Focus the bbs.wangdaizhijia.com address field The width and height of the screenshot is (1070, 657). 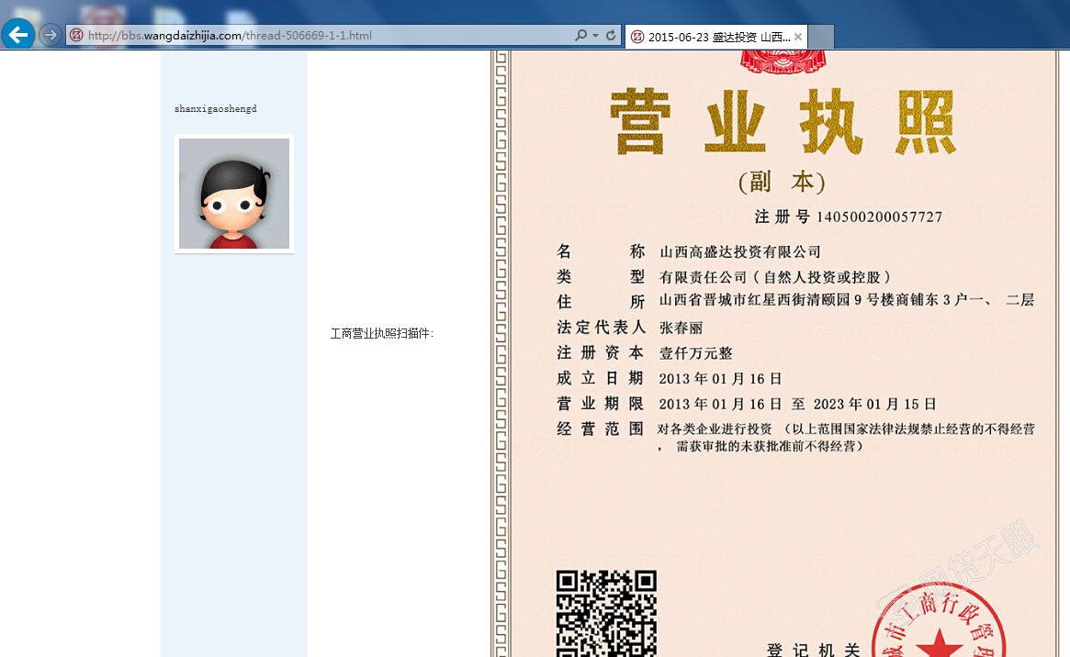[321, 36]
